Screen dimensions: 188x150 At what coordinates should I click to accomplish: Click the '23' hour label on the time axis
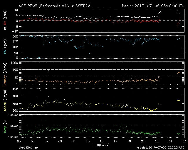(x=157, y=142)
